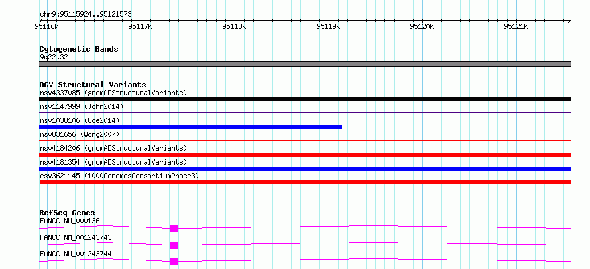Click the 95117k ruler tick label
Screen dimensions: 590x269
(141, 26)
